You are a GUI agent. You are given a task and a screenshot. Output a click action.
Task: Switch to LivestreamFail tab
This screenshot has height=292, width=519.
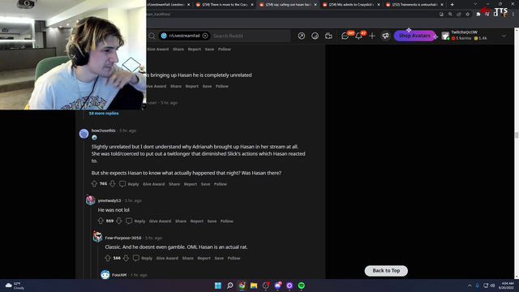click(x=169, y=5)
